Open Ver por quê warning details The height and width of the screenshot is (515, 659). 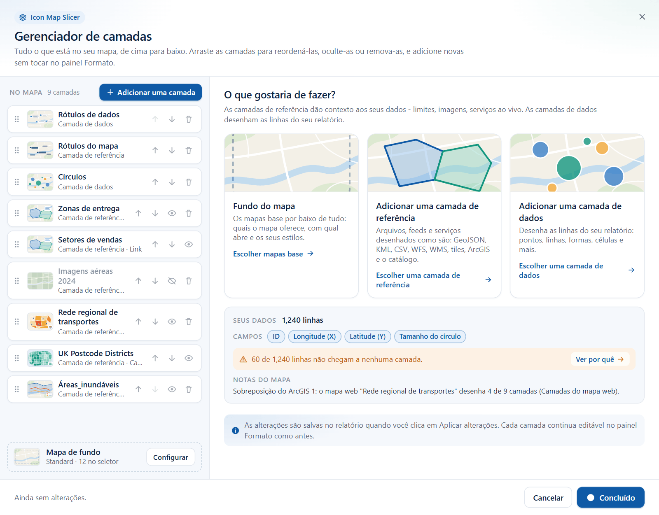coord(600,359)
